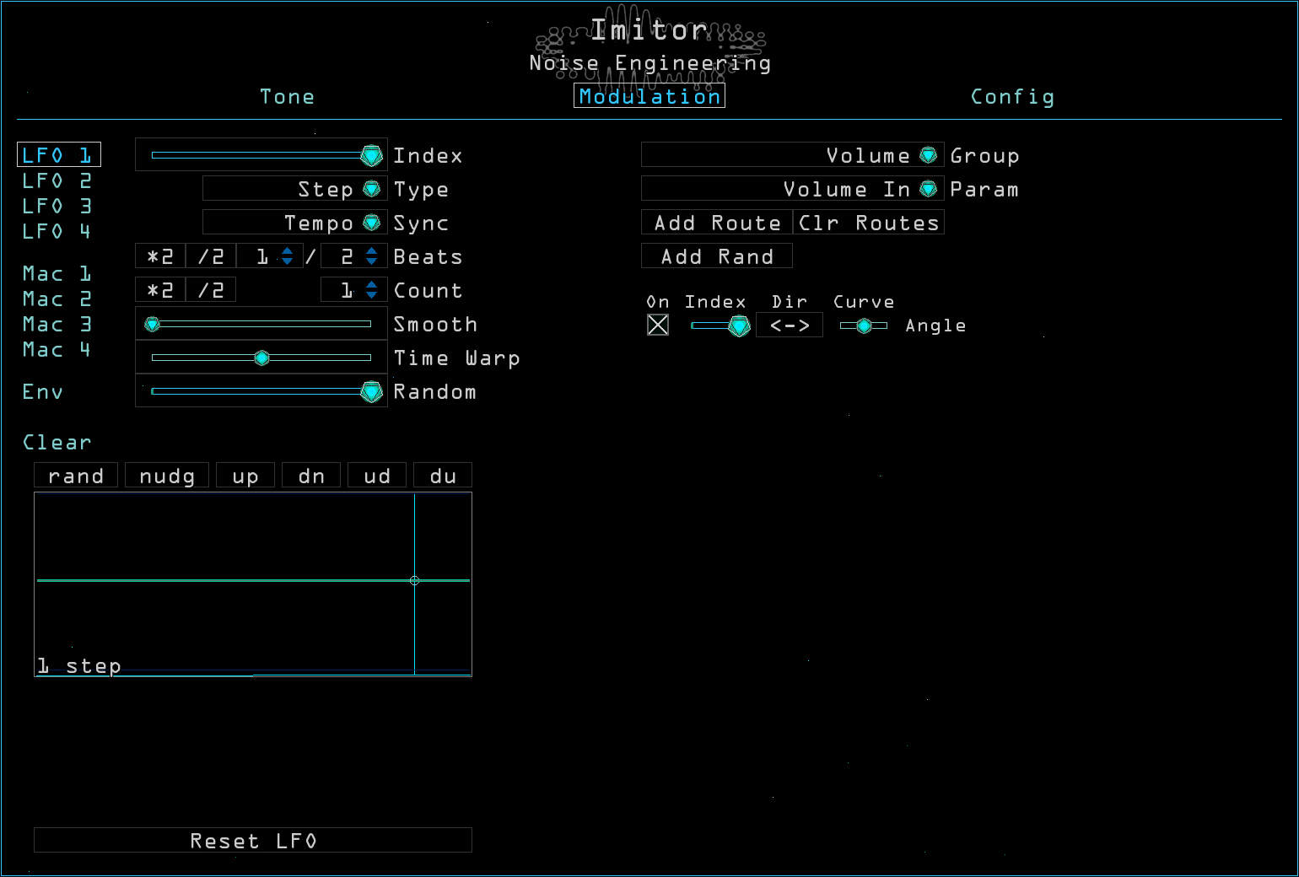Click the /2 button in Beats row

pos(211,256)
